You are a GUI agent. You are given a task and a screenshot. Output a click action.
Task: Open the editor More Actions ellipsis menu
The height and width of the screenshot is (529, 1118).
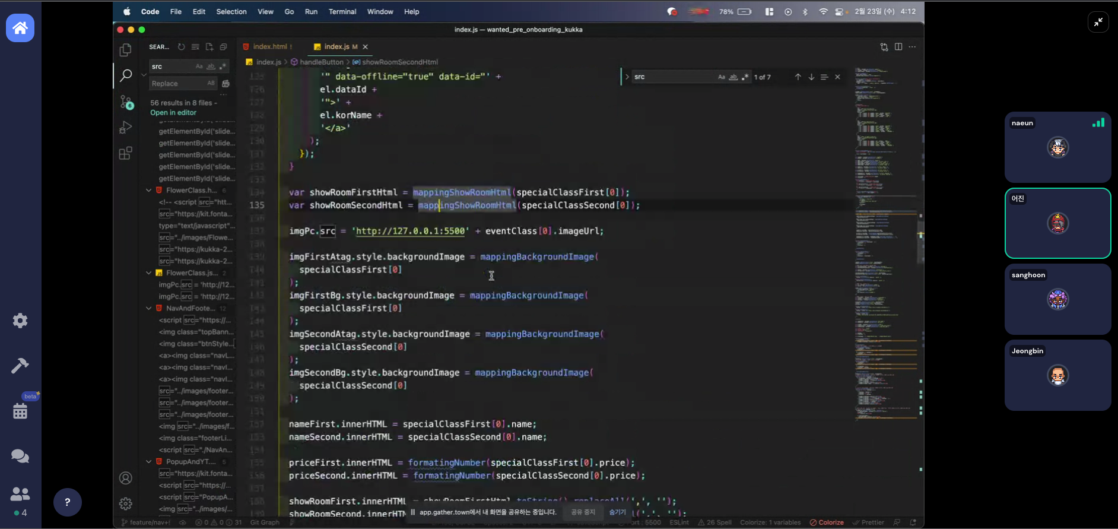pyautogui.click(x=912, y=47)
